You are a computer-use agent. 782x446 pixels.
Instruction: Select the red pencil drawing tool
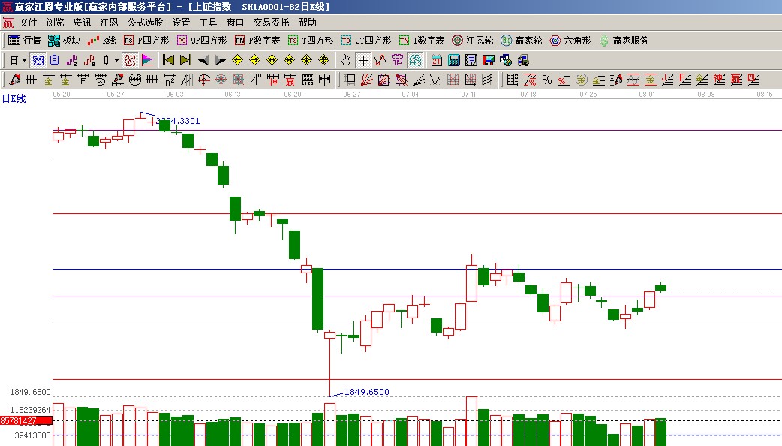pos(15,80)
